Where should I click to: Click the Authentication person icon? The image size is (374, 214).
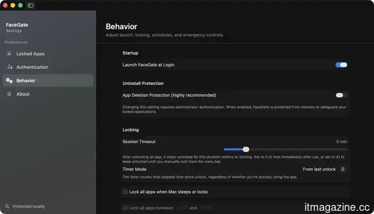(x=10, y=67)
